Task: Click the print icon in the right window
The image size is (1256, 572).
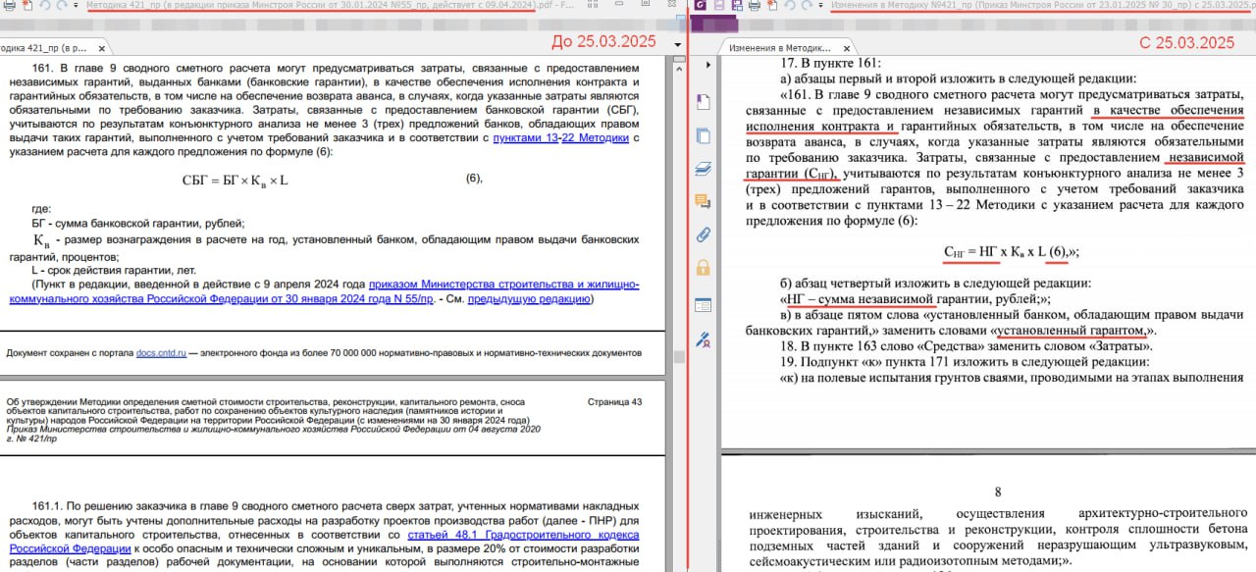Action: click(x=753, y=6)
